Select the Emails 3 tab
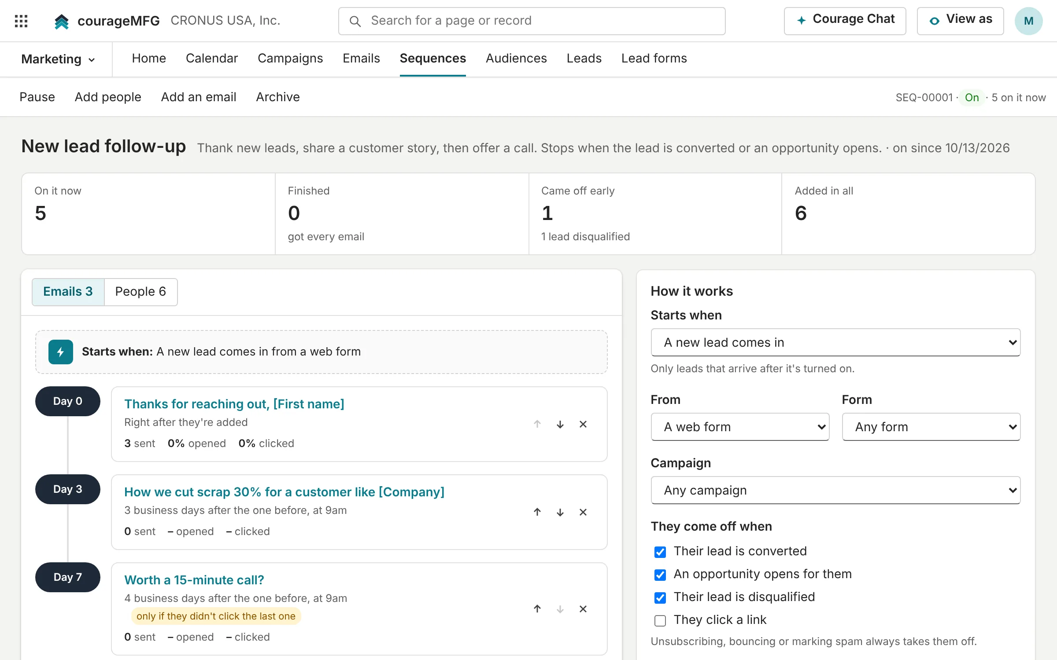The image size is (1057, 660). [68, 292]
